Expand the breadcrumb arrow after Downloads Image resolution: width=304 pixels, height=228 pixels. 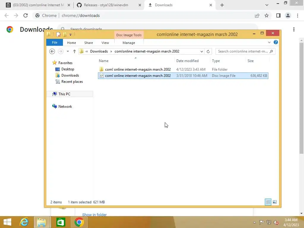click(111, 51)
